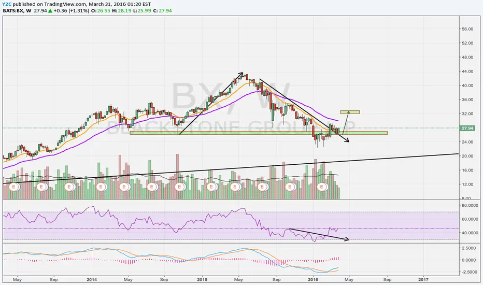The height and width of the screenshot is (285, 483).
Task: Click the 40.0000 RSI axis label
Action: (470, 233)
